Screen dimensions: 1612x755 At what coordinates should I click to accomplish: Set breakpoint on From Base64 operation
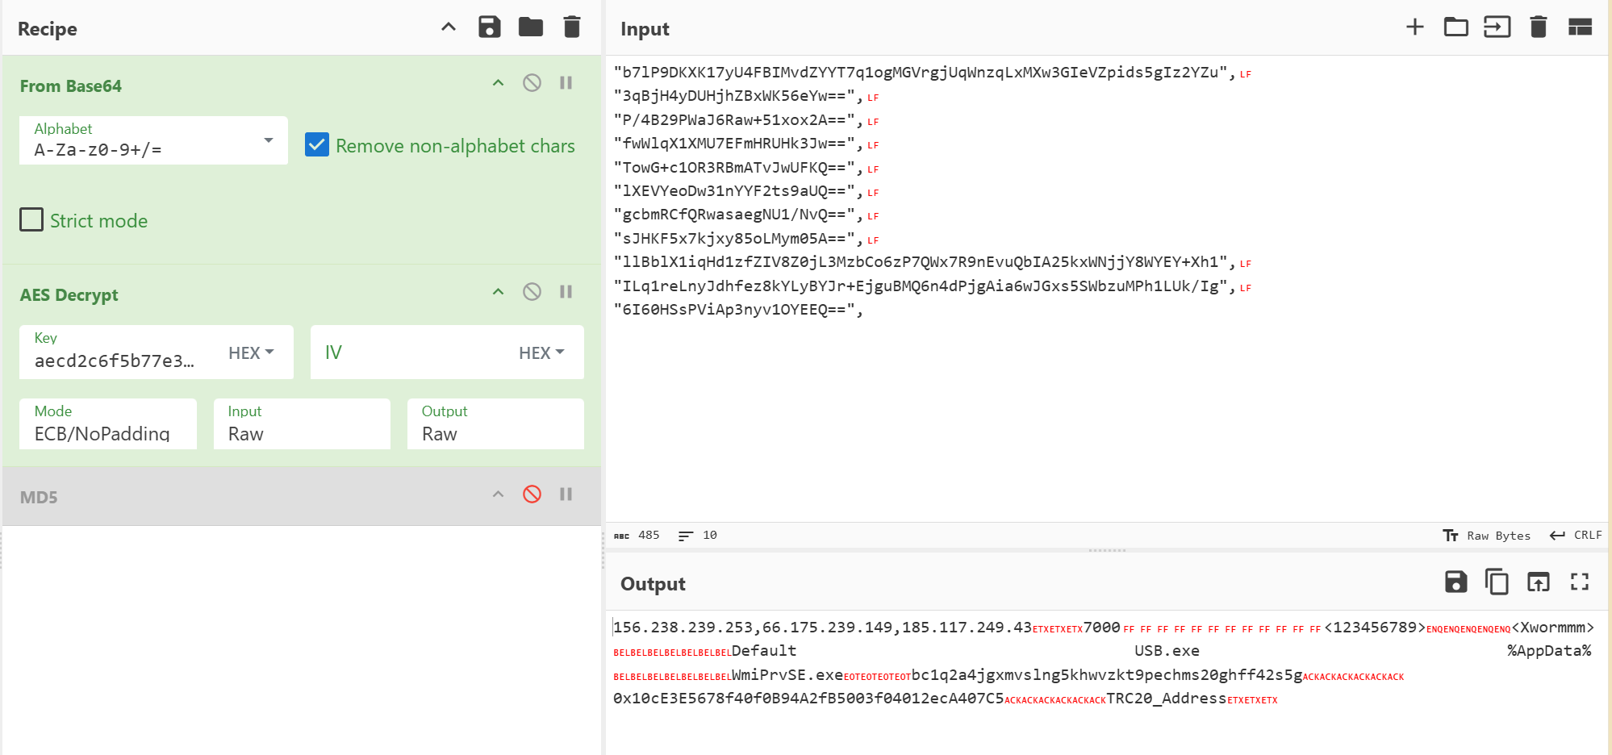coord(566,82)
